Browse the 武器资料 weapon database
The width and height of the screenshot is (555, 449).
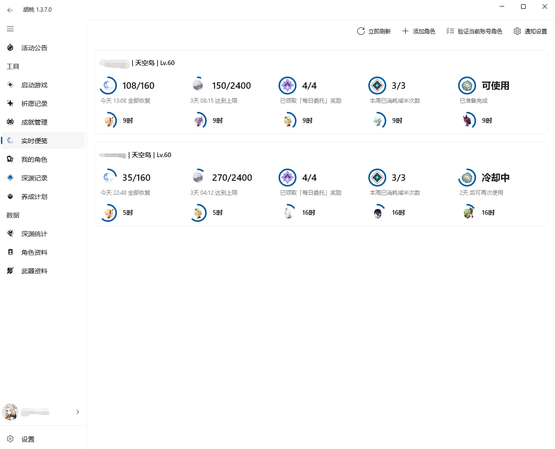point(34,271)
